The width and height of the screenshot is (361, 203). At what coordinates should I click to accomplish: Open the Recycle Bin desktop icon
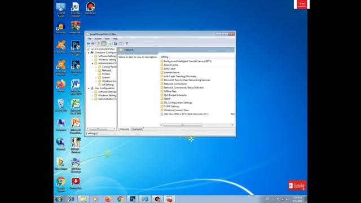[x=61, y=105]
